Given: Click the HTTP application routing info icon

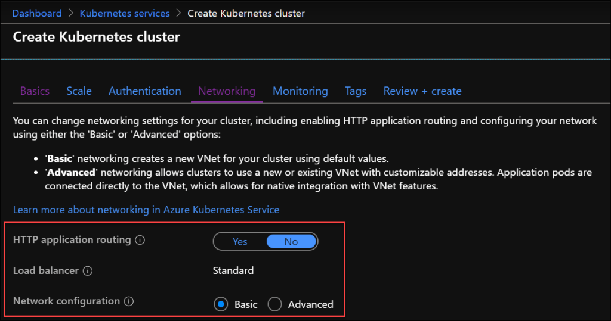Looking at the screenshot, I should (140, 241).
